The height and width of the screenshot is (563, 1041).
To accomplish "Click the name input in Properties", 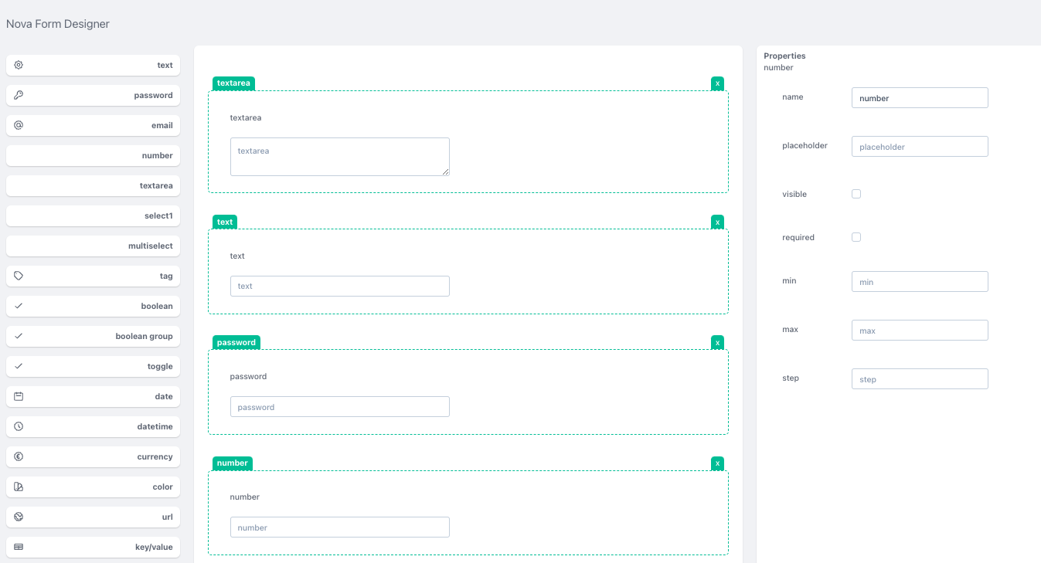I will point(920,98).
